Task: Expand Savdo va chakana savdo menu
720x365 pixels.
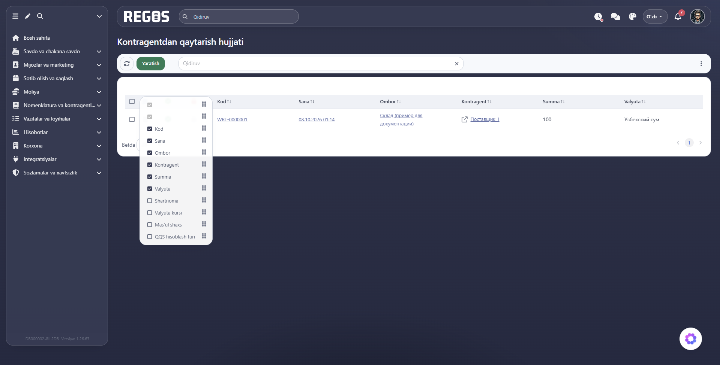Action: pos(57,51)
